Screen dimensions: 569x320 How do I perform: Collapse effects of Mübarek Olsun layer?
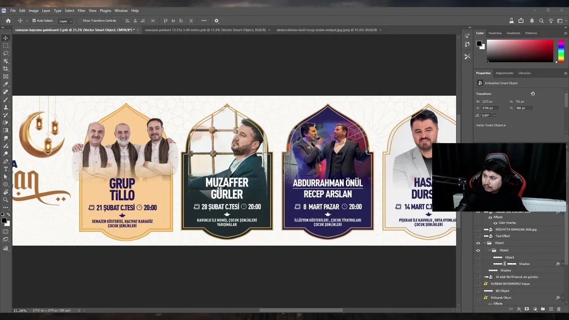[x=563, y=298]
